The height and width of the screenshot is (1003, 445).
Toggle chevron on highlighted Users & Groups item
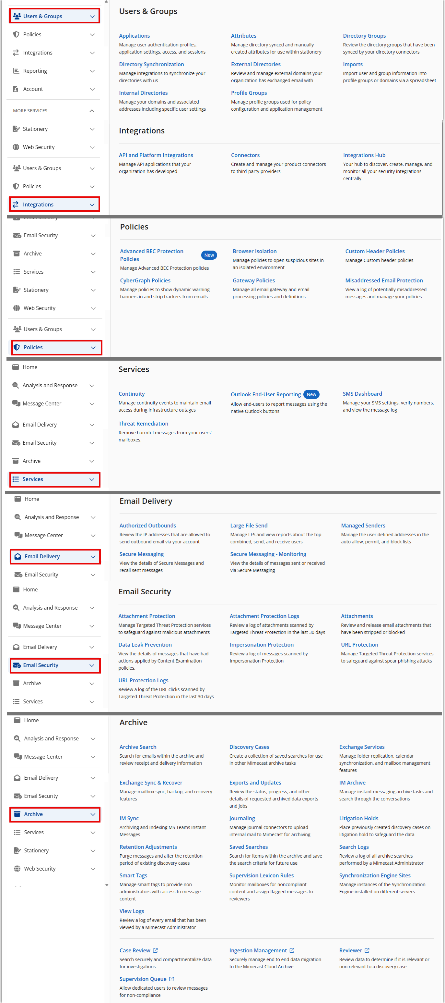(x=92, y=16)
